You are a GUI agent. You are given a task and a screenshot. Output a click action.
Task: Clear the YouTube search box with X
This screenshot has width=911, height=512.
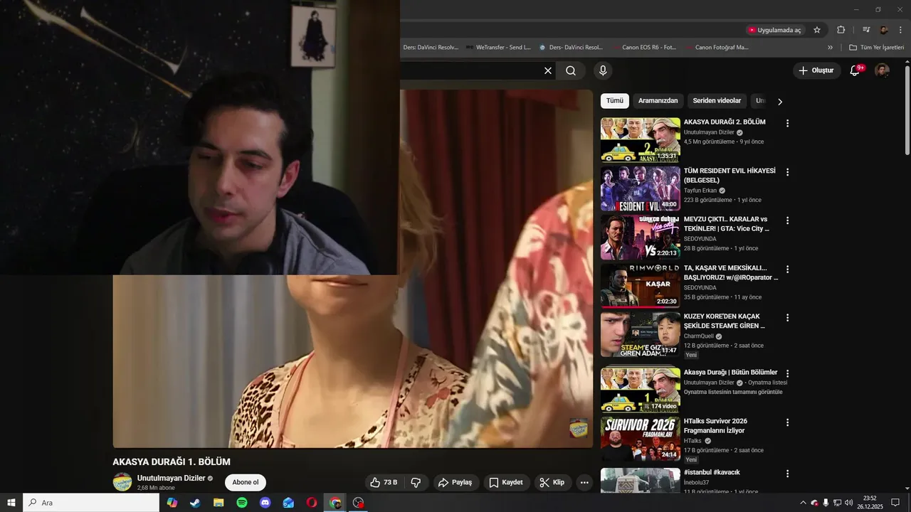click(x=548, y=70)
